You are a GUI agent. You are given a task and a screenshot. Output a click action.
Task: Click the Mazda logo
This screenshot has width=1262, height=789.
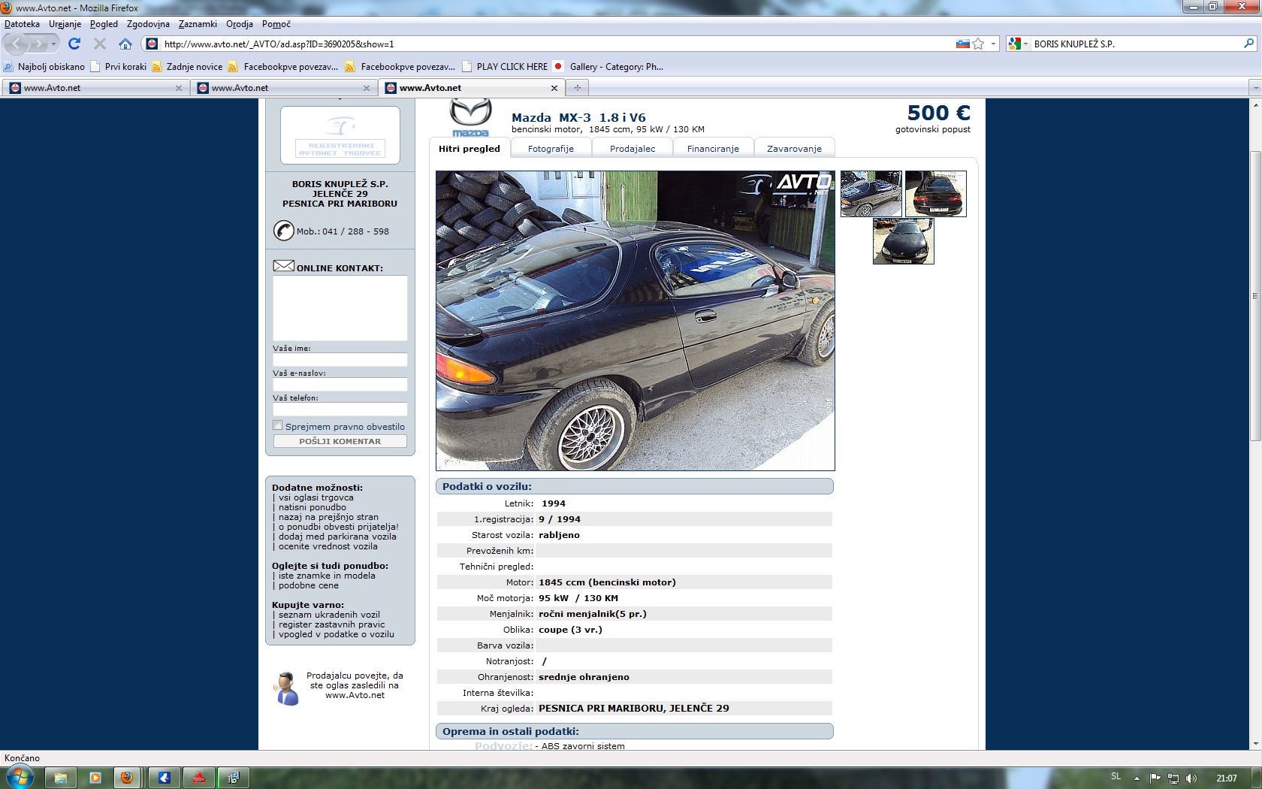[x=470, y=118]
